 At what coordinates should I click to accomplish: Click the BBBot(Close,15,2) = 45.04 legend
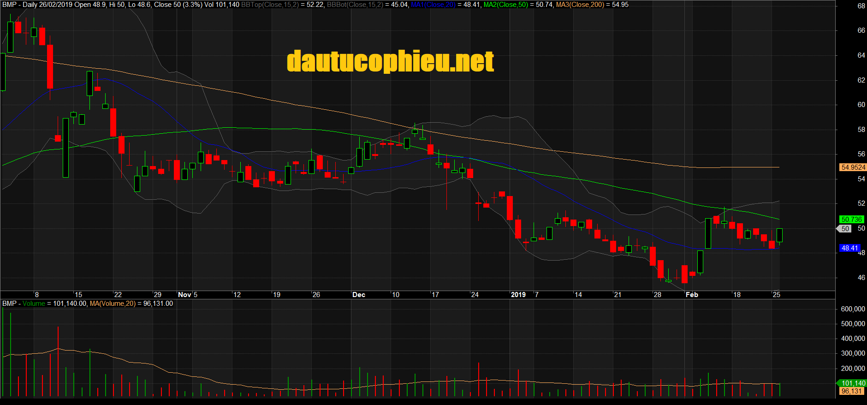click(367, 5)
